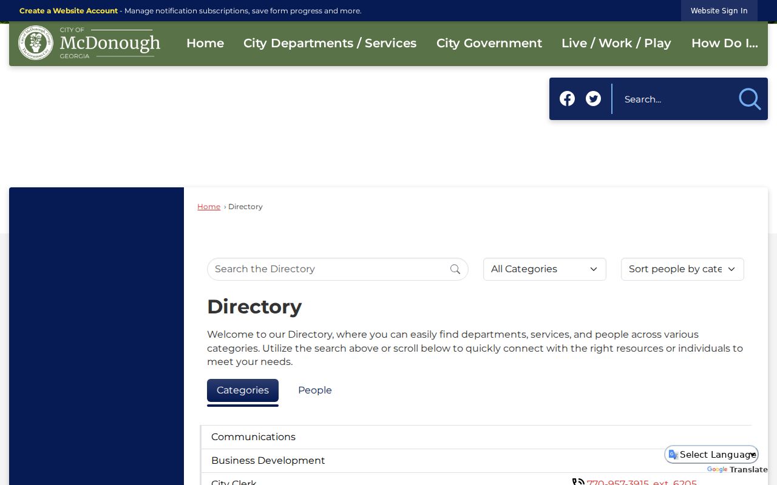Open the Sort people by category dropdown
This screenshot has width=777, height=485.
(682, 269)
